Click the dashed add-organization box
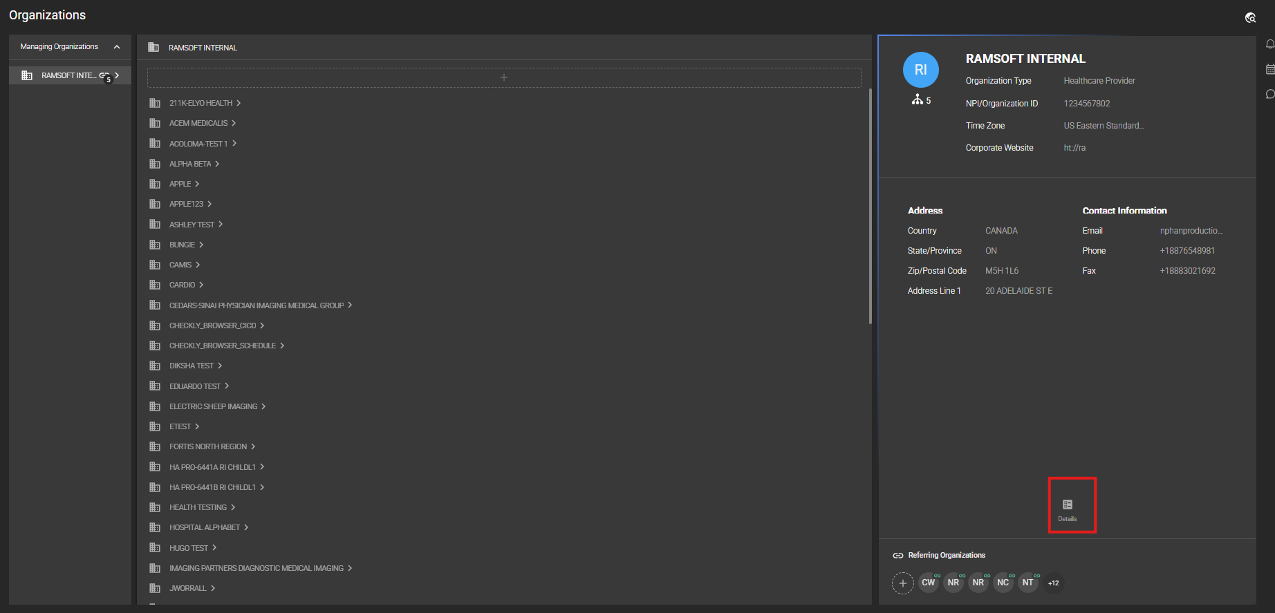This screenshot has height=613, width=1275. pyautogui.click(x=503, y=77)
